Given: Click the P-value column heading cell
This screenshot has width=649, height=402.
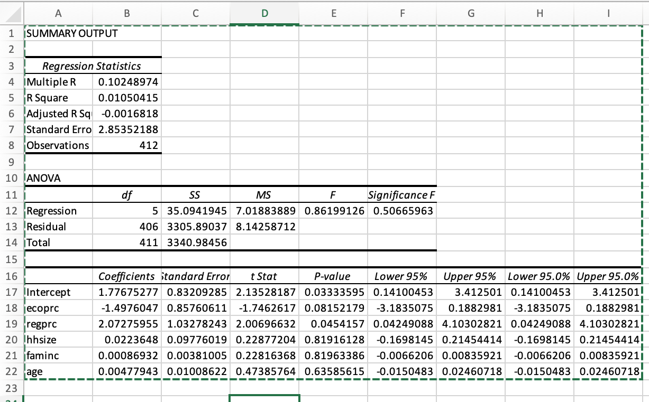Looking at the screenshot, I should [x=333, y=276].
